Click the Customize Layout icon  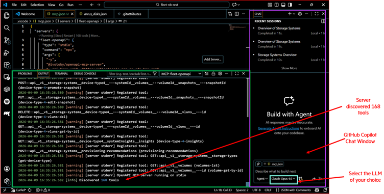tap(270, 5)
